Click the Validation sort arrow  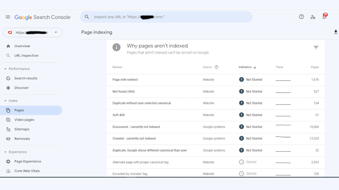pos(255,67)
